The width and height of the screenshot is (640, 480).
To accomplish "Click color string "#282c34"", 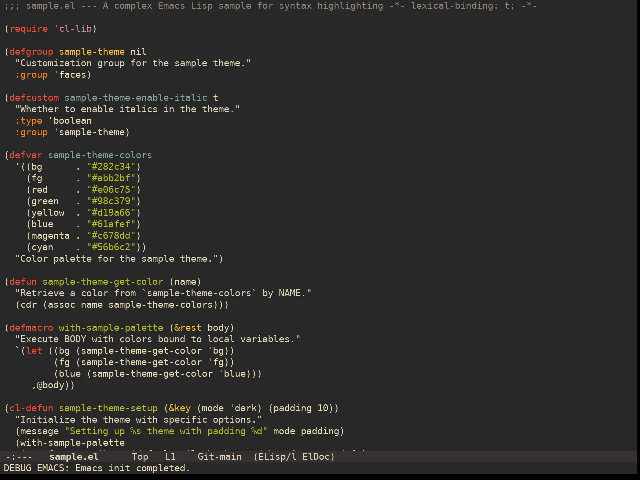I will [x=111, y=167].
